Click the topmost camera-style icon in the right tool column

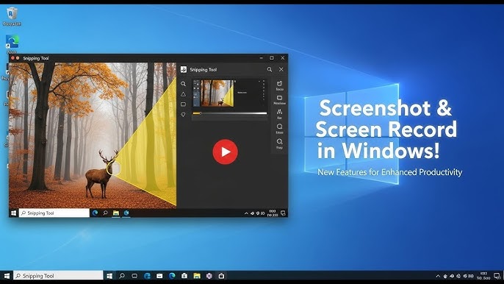pos(280,83)
